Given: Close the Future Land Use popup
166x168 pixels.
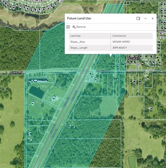Looking at the screenshot, I should [153, 19].
